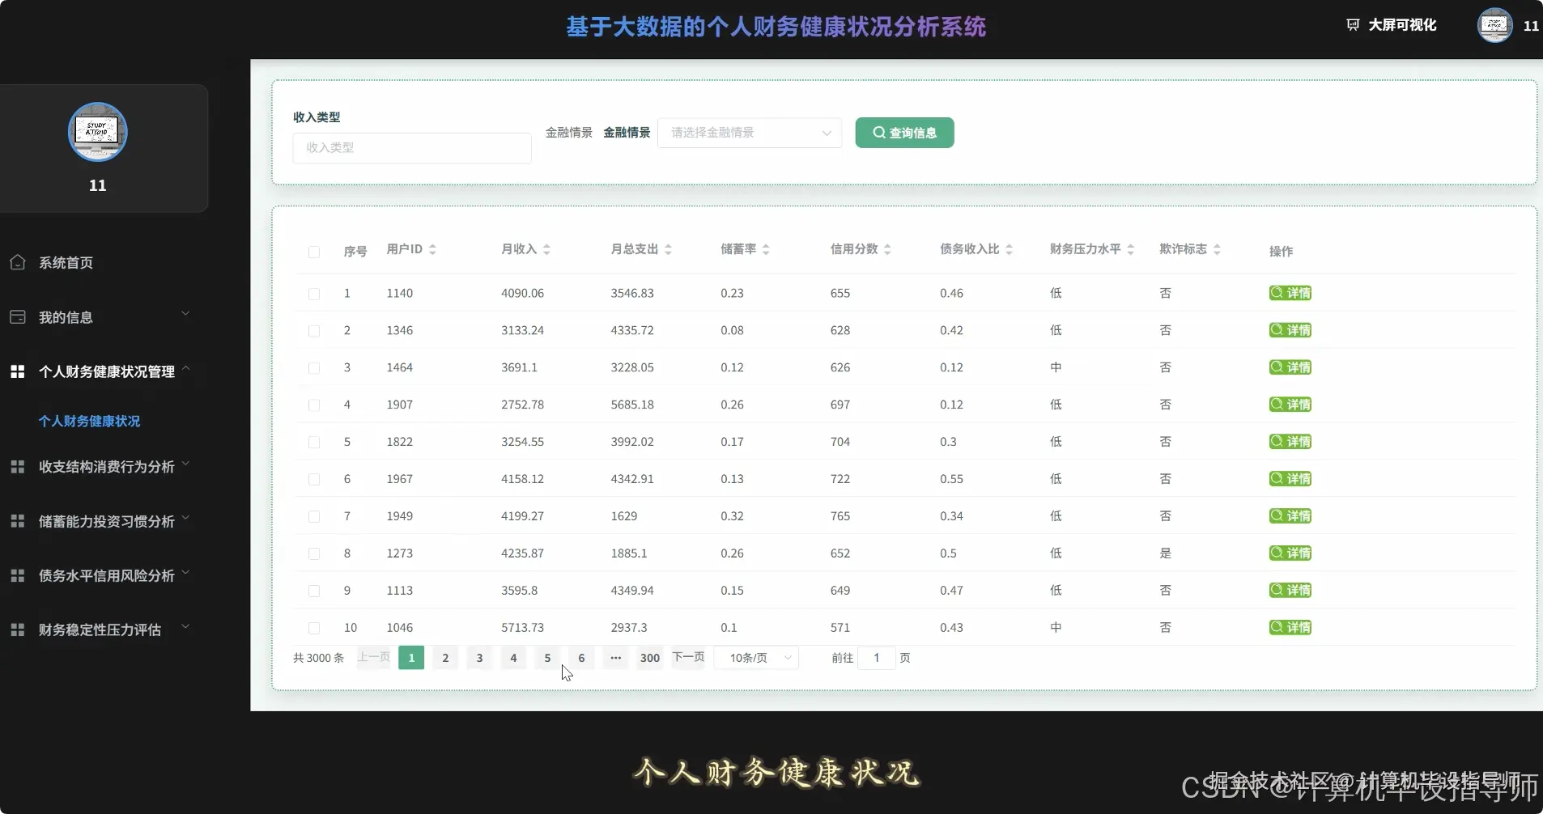Select the 个人财务健康状况管理 grid icon
Viewport: 1543px width, 814px height.
click(x=17, y=371)
